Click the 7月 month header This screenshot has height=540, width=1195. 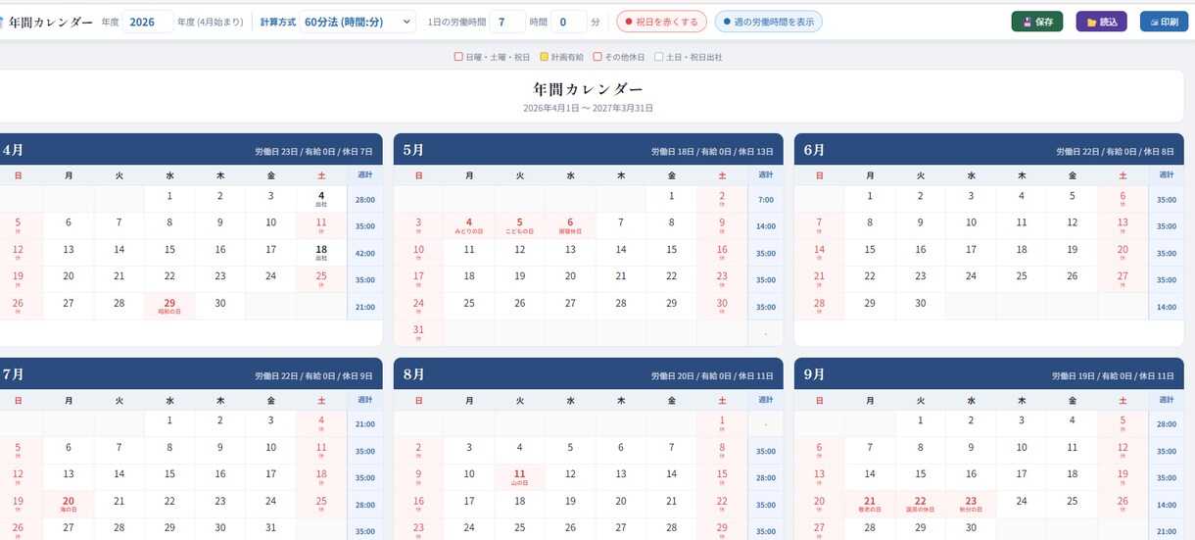coord(13,374)
